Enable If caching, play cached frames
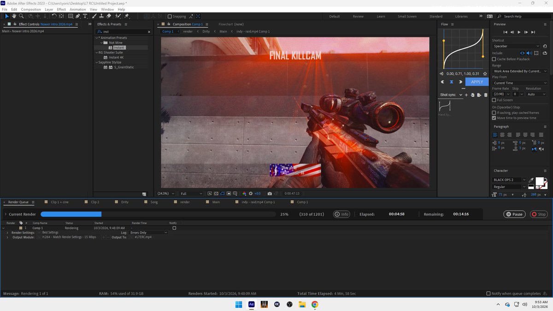This screenshot has height=311, width=553. [494, 112]
